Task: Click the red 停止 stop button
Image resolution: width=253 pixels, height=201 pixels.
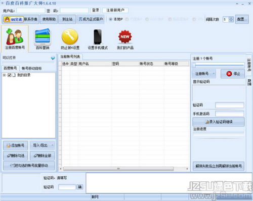Action: point(233,74)
